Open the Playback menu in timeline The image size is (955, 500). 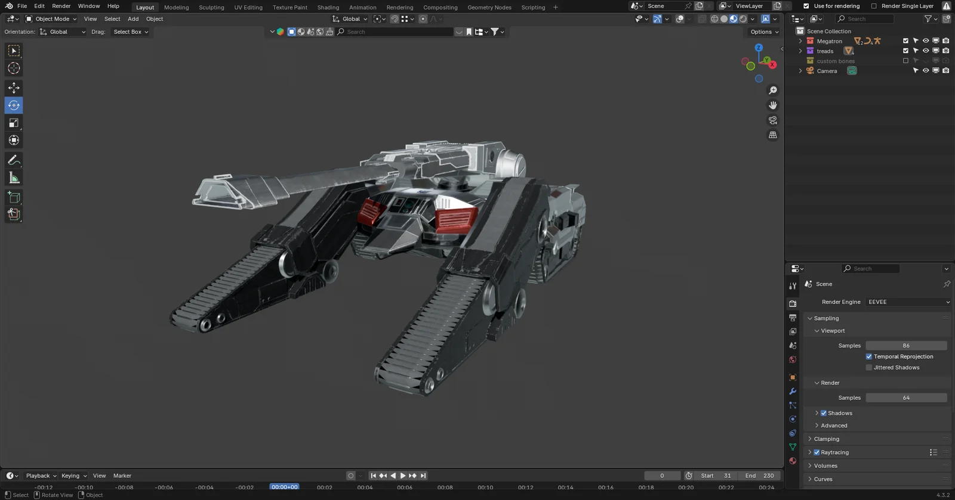41,476
